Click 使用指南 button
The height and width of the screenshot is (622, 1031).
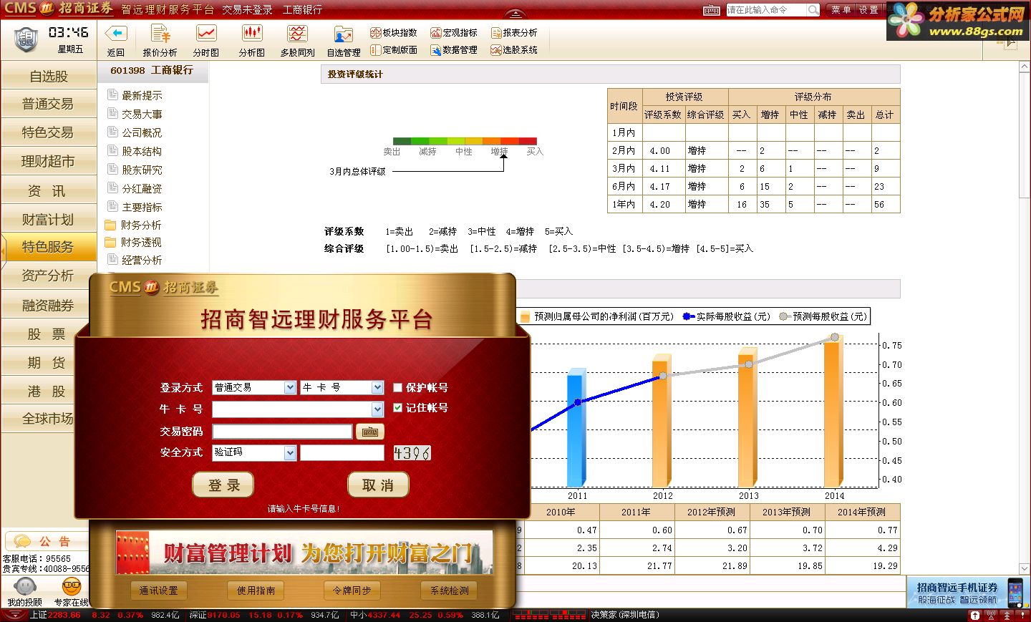point(256,591)
